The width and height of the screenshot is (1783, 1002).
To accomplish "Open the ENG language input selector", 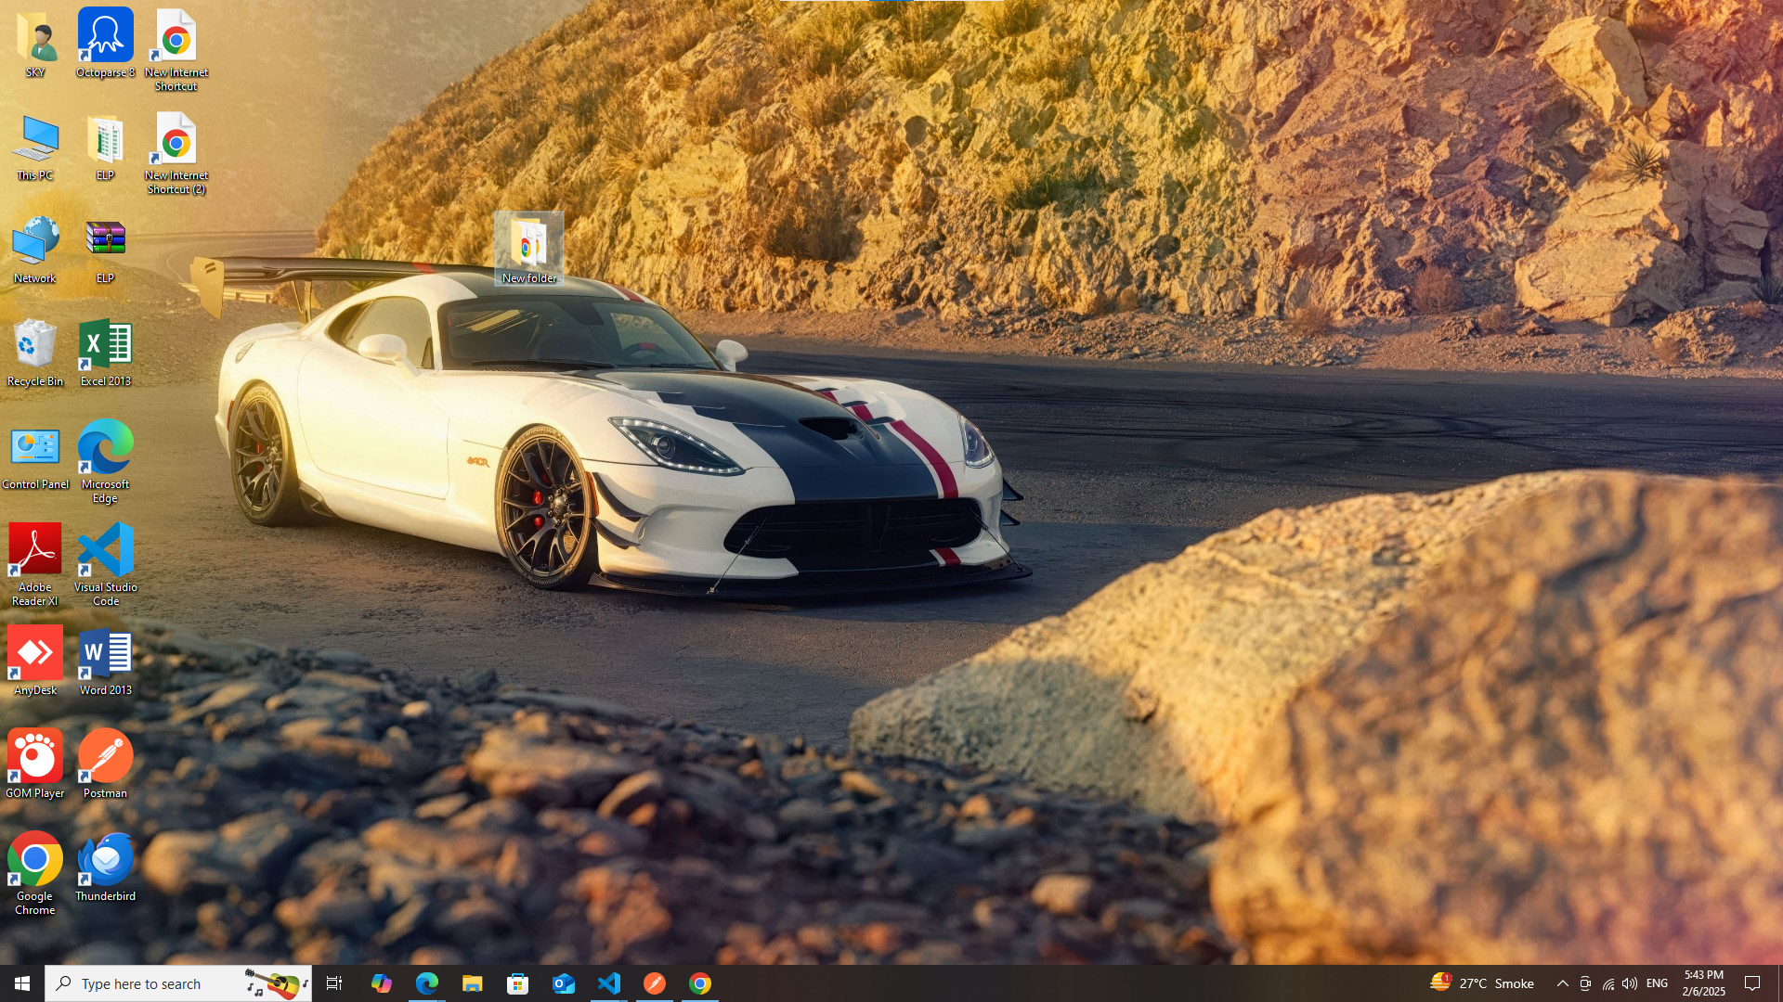I will click(1657, 983).
